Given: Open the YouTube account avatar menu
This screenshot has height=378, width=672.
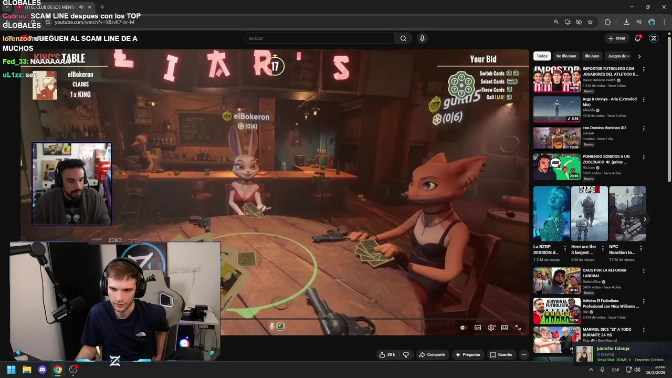Looking at the screenshot, I should (654, 38).
